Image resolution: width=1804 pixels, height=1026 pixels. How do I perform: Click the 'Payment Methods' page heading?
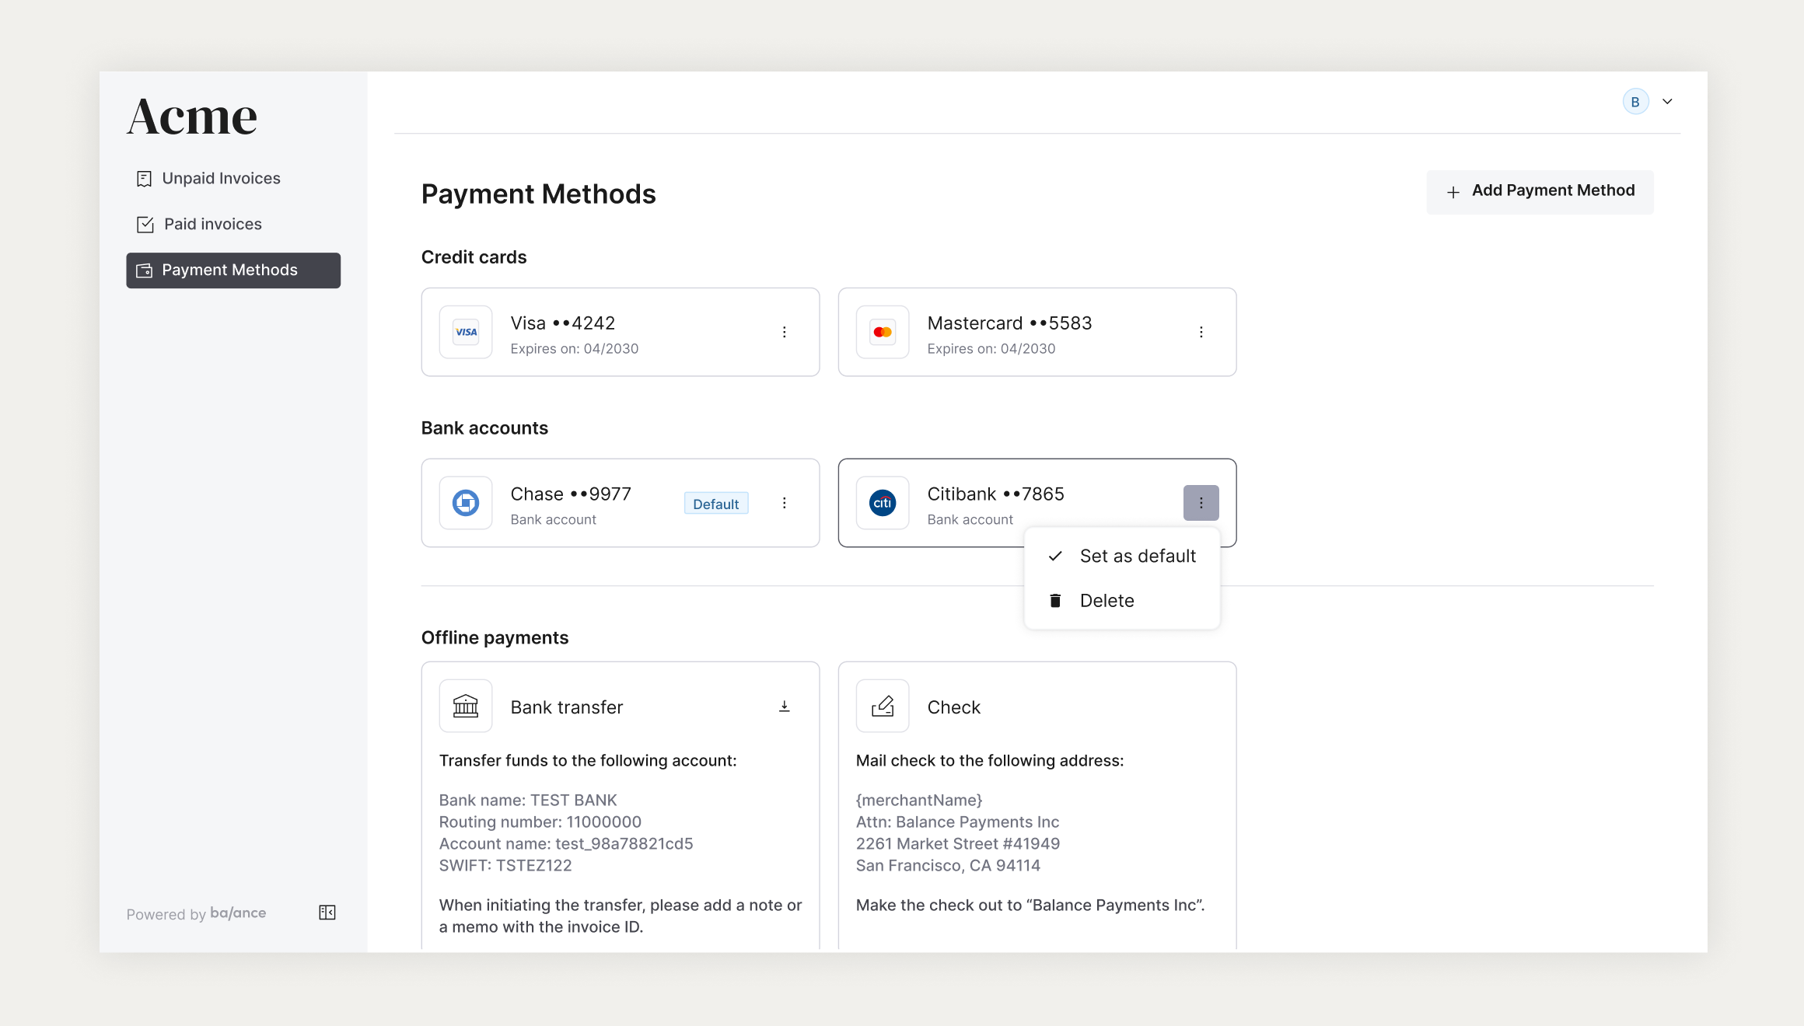[539, 194]
